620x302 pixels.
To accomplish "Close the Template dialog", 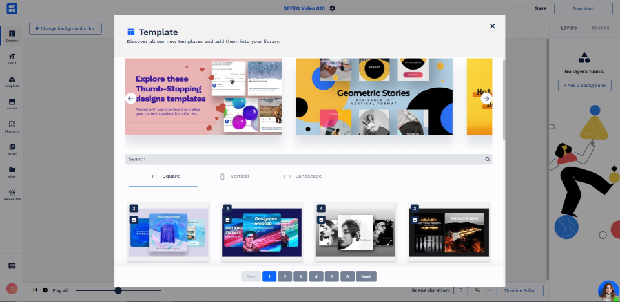I will pyautogui.click(x=492, y=26).
